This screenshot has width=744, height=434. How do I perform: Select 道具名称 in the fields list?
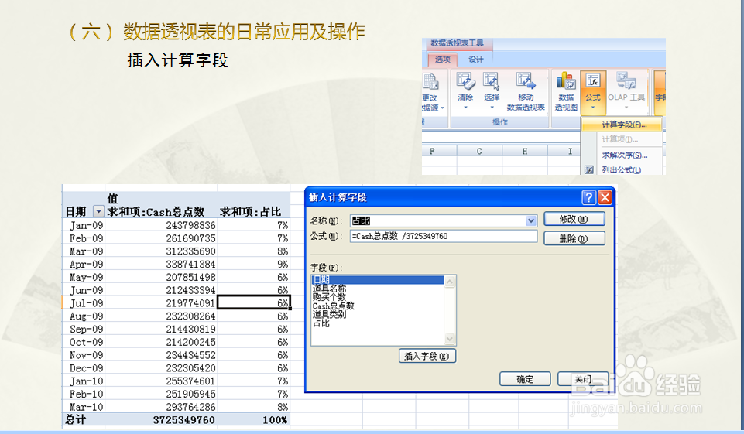329,289
